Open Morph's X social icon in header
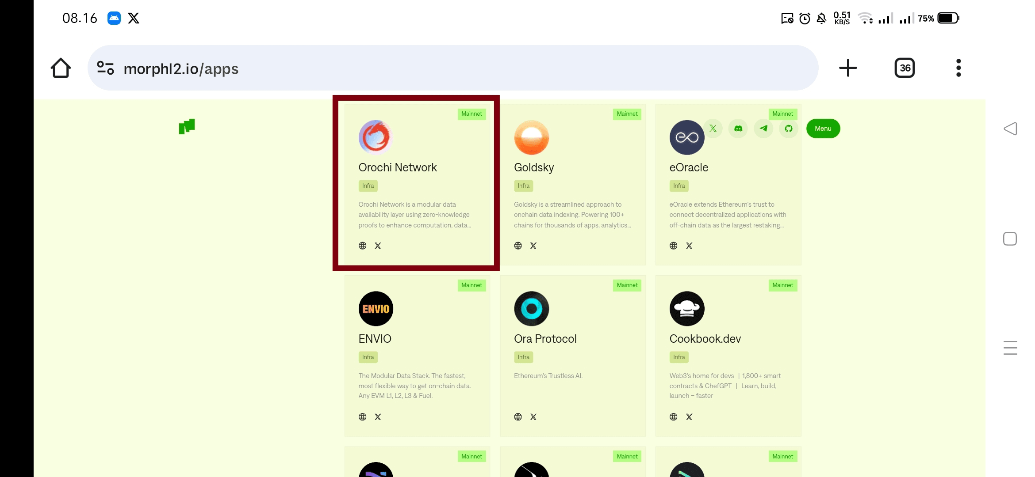The width and height of the screenshot is (1035, 477). pos(713,129)
